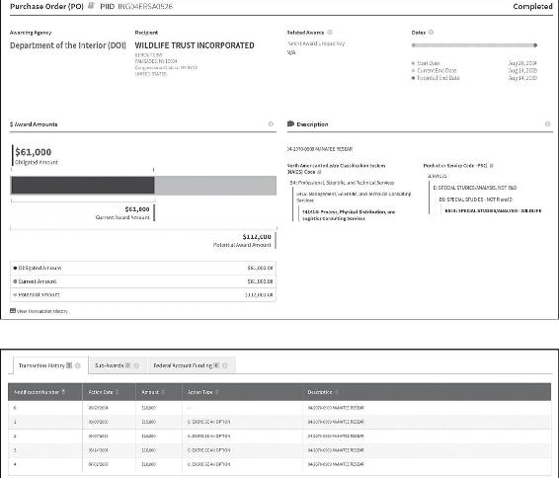Click PSC entry SPECIAL STUDIES/ANALYSIS, NOT R&D

click(x=474, y=188)
